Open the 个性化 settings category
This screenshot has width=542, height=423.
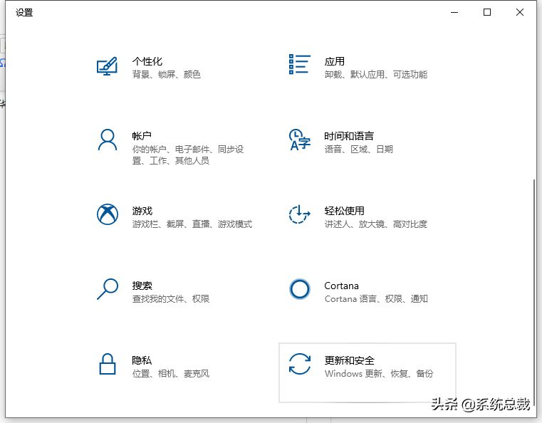pos(147,61)
